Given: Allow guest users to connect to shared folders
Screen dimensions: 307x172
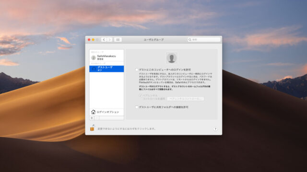Looking at the screenshot, I should pyautogui.click(x=137, y=107).
